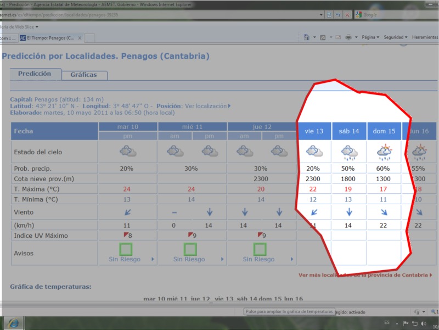Expand the Seguridad dropdown menu
The height and width of the screenshot is (330, 439).
395,37
